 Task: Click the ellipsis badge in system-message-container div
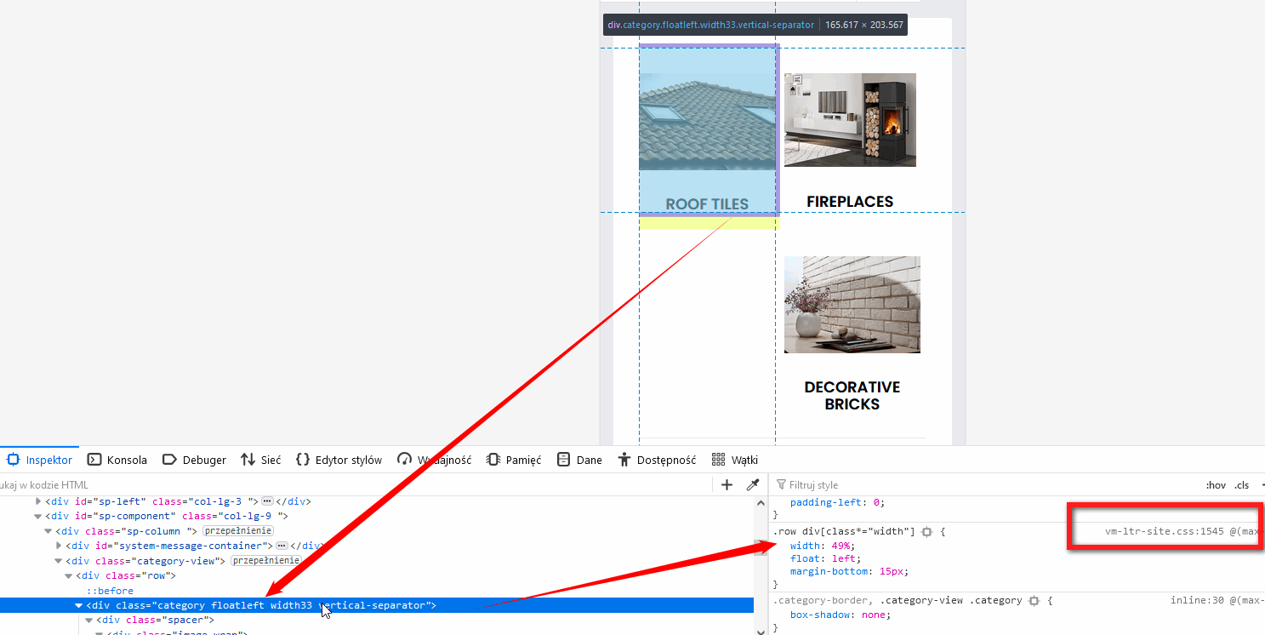pos(282,546)
